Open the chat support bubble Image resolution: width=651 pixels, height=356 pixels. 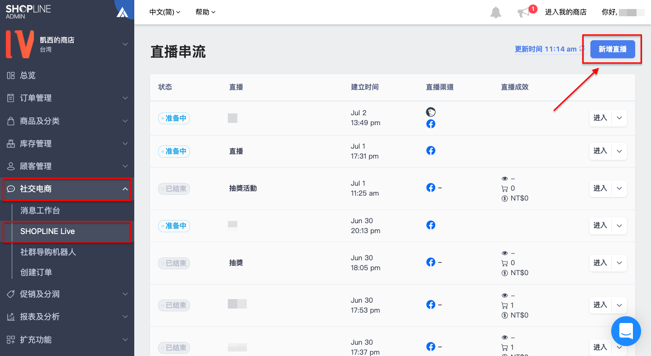[x=626, y=331]
